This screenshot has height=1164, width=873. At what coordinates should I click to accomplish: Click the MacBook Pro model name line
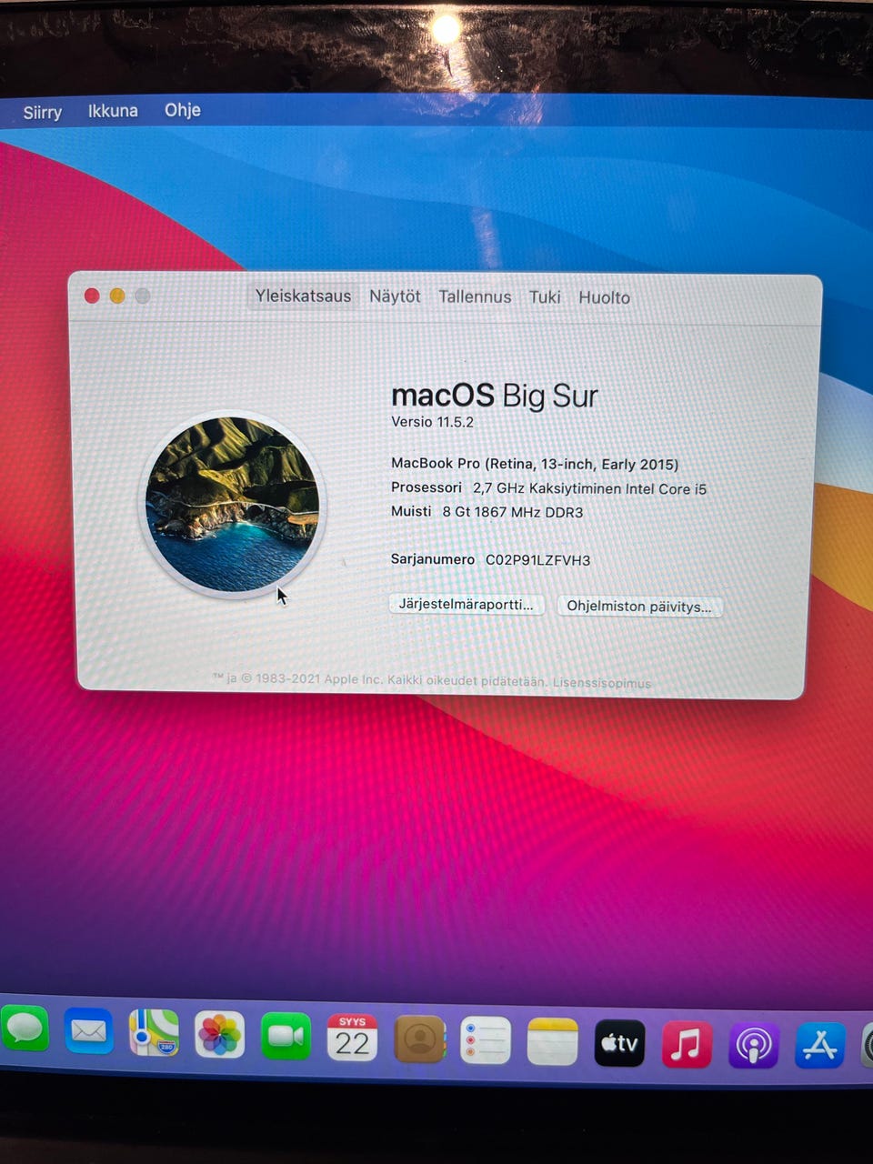(535, 464)
